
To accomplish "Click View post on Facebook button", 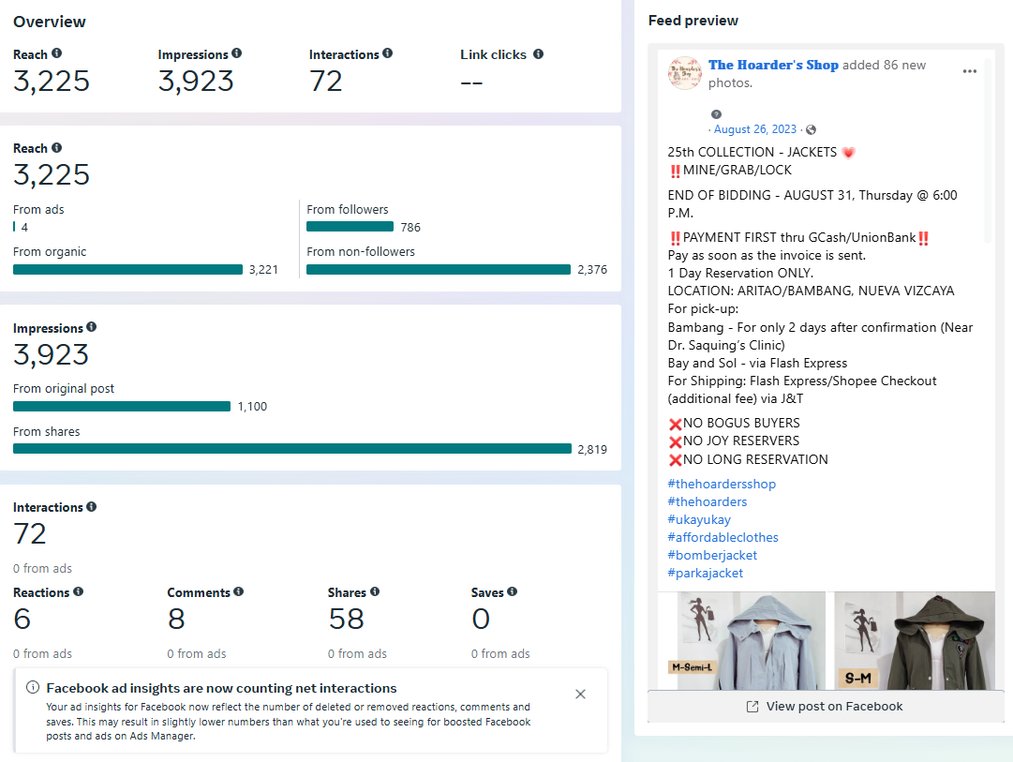I will (825, 707).
